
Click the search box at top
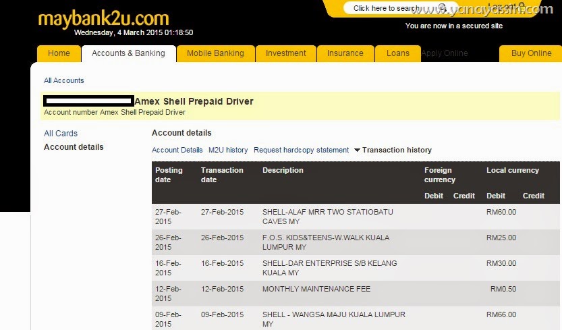pos(399,8)
